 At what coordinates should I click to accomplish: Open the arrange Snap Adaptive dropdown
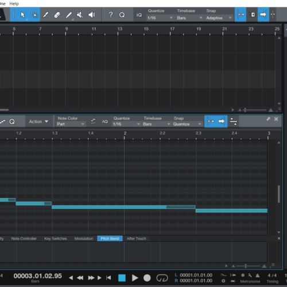pyautogui.click(x=219, y=18)
